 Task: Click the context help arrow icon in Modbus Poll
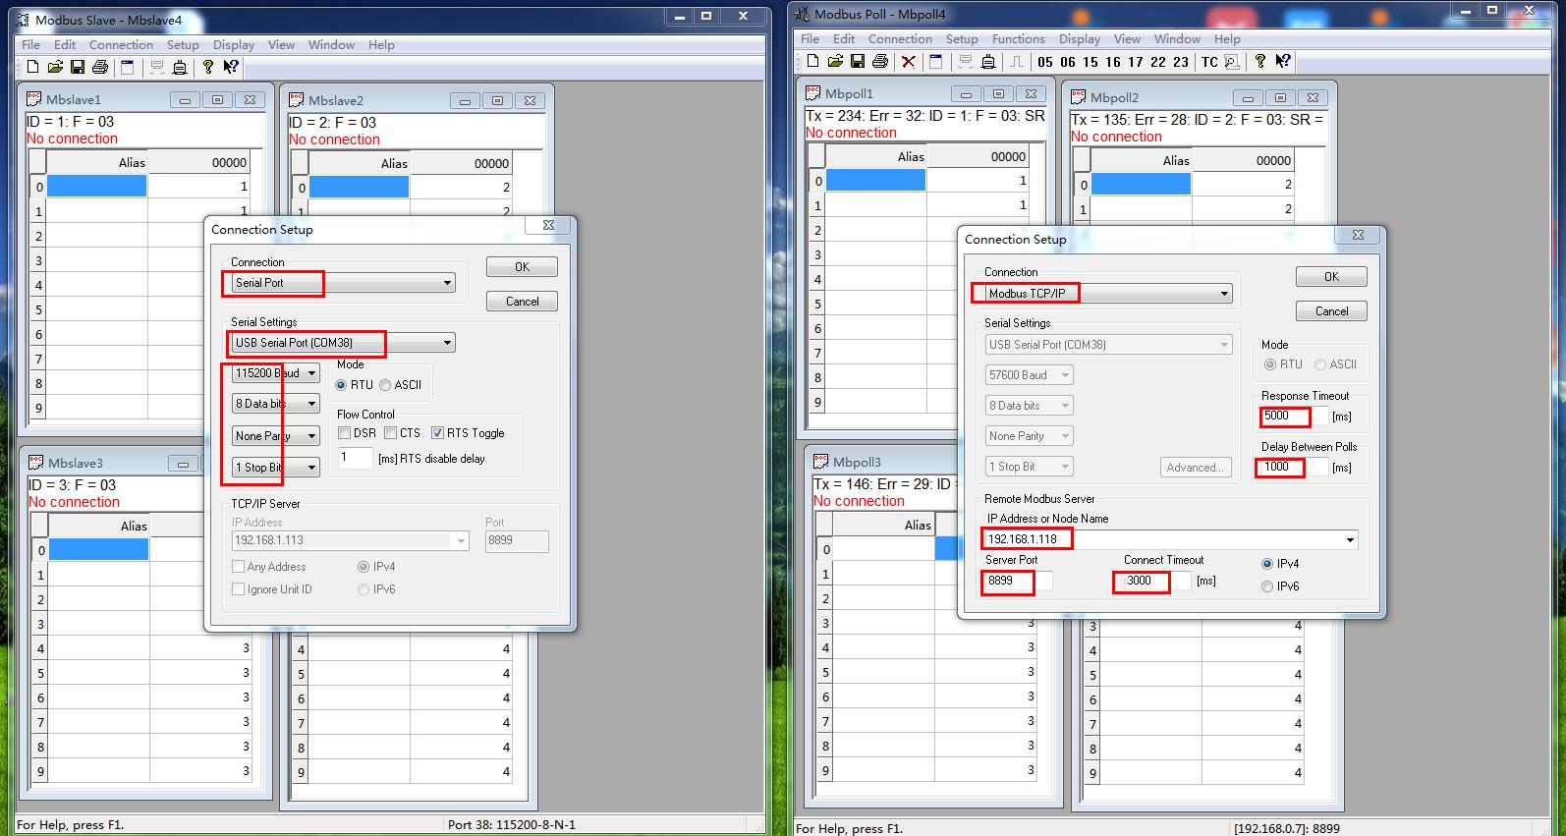pyautogui.click(x=1283, y=61)
